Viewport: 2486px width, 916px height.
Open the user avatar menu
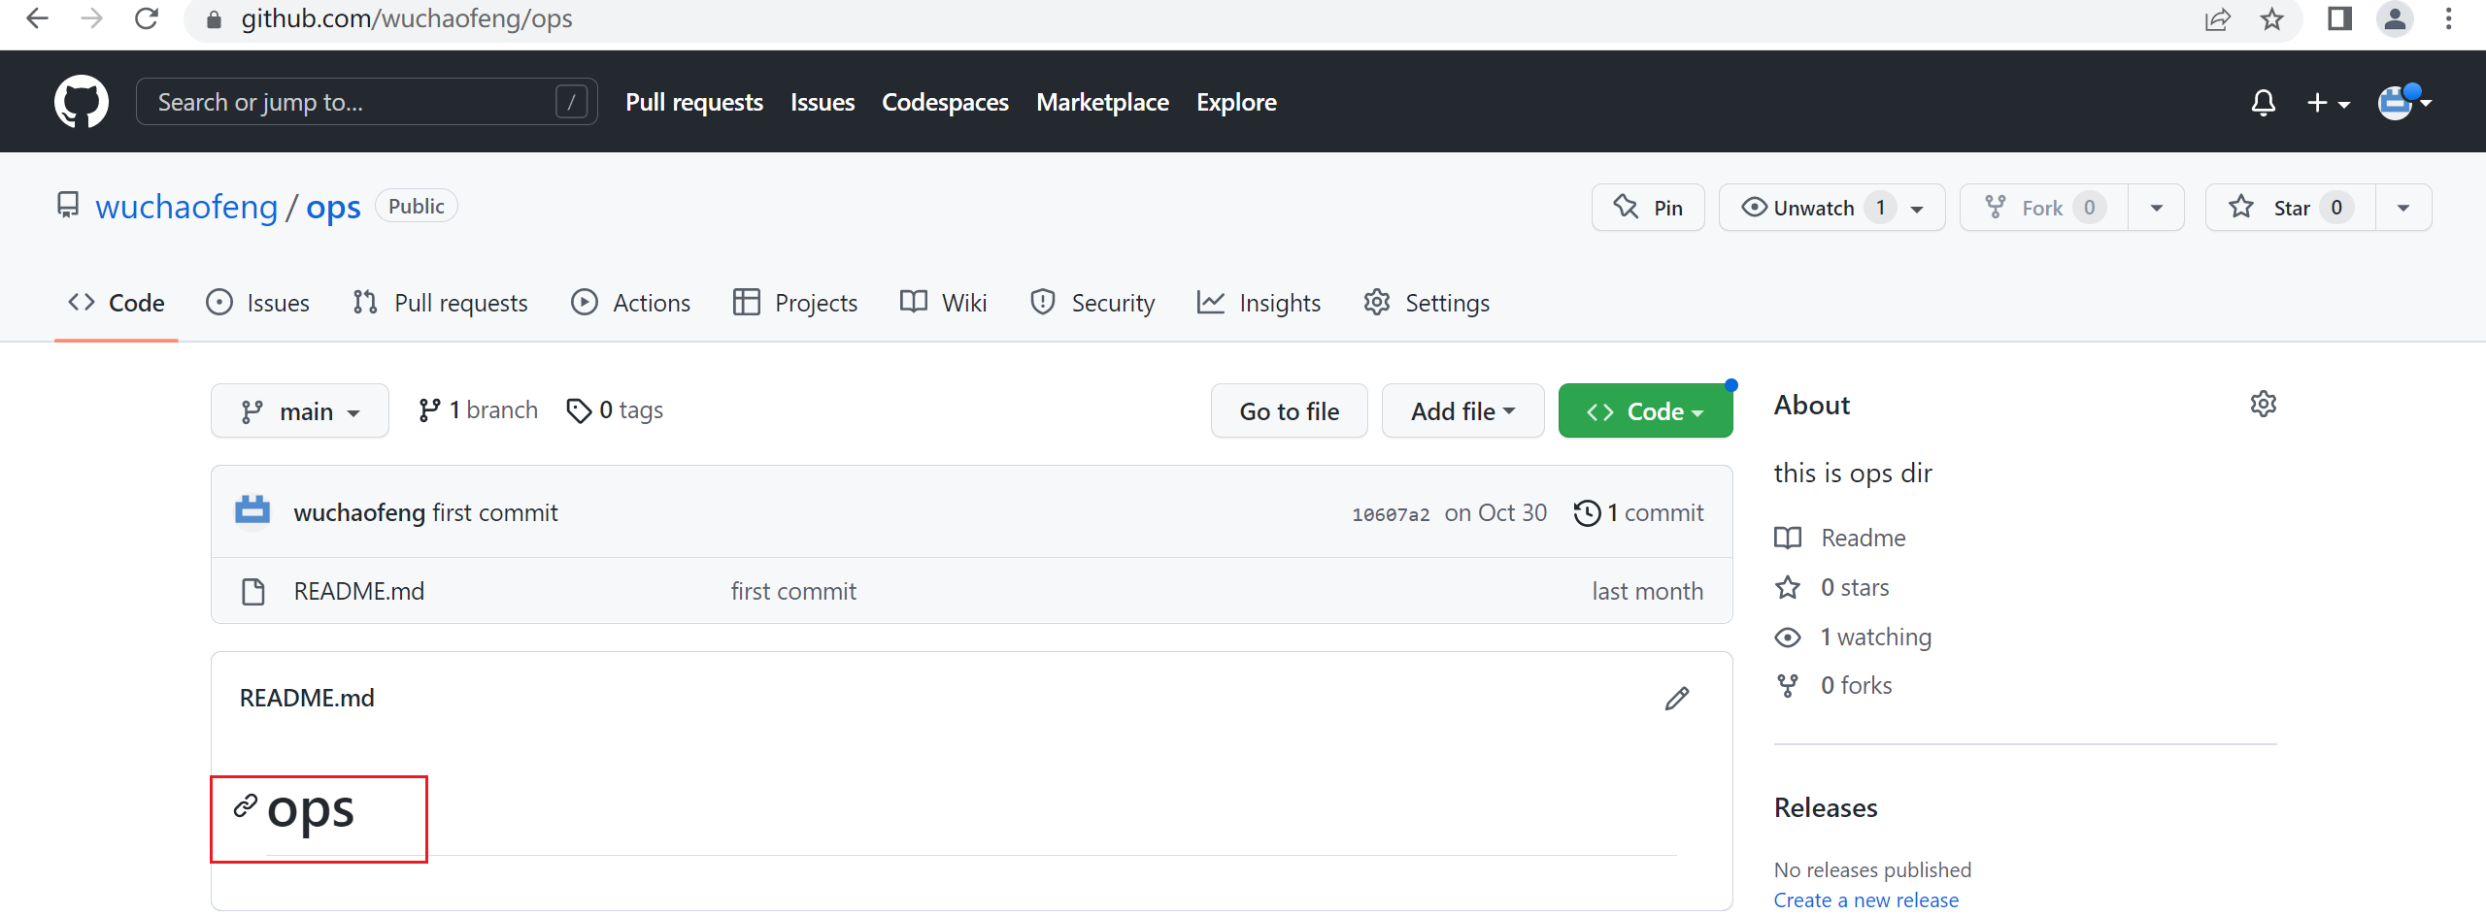[x=2404, y=102]
